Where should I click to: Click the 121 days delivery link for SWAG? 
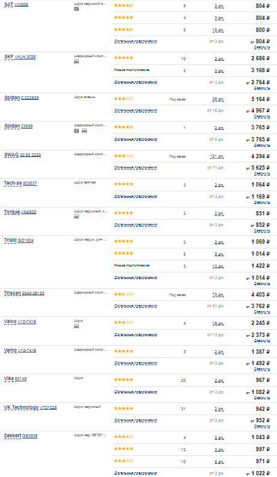(x=217, y=156)
